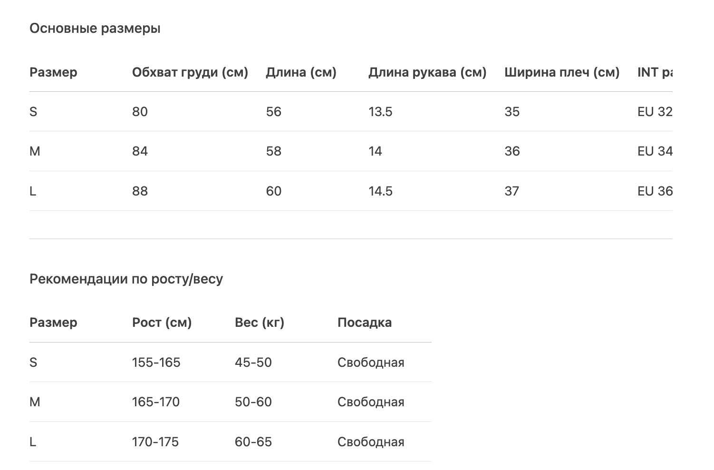Click the "Основные размеры" section heading
The height and width of the screenshot is (470, 714).
pyautogui.click(x=95, y=29)
